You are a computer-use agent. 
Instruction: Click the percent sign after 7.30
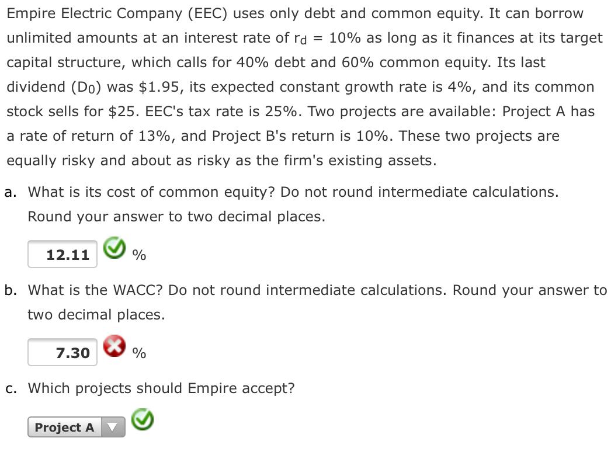(x=138, y=354)
